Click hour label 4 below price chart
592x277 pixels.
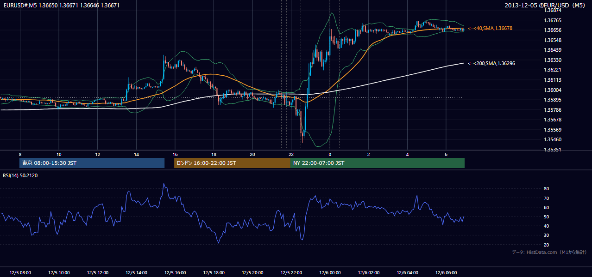click(x=407, y=154)
